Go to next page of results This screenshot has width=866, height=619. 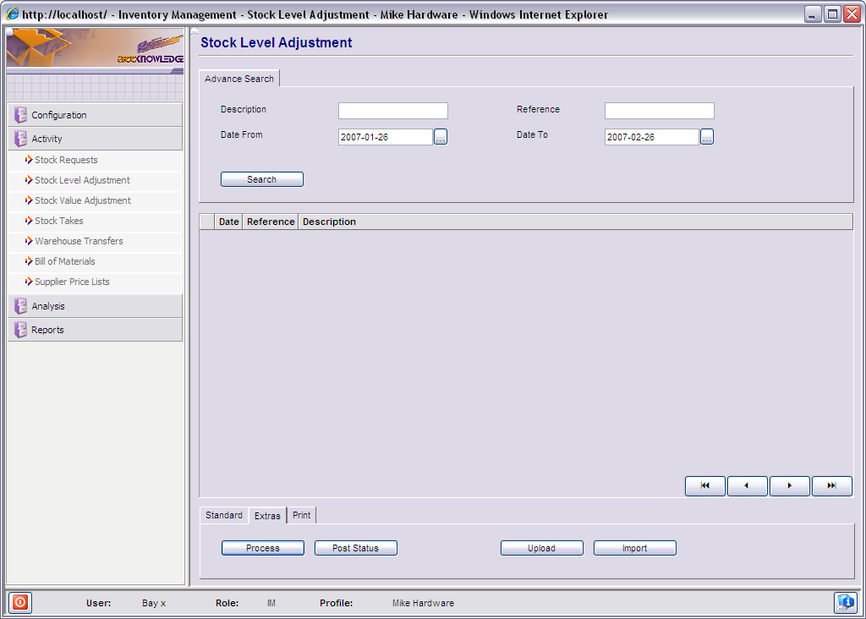pyautogui.click(x=789, y=486)
